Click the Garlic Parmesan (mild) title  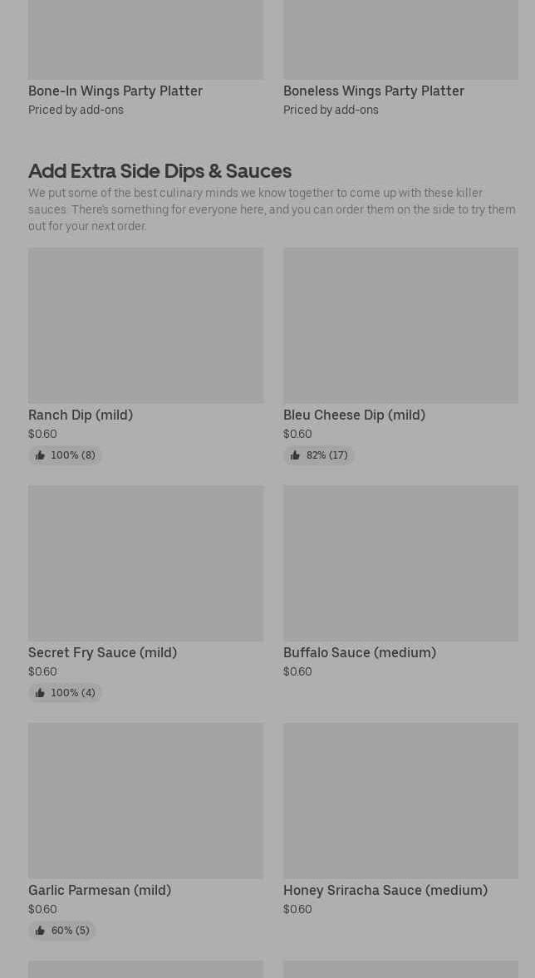(100, 890)
